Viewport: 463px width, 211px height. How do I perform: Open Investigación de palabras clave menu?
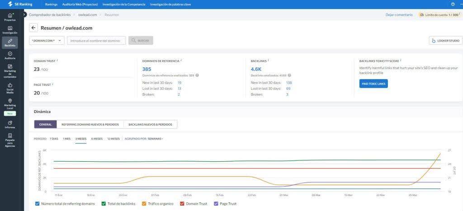(x=170, y=5)
